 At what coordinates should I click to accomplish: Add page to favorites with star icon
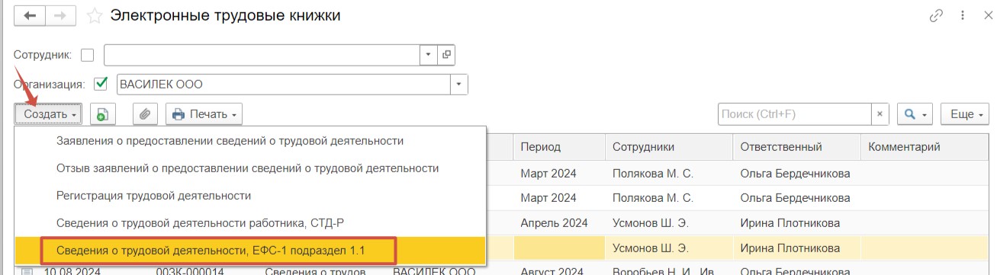[x=95, y=15]
